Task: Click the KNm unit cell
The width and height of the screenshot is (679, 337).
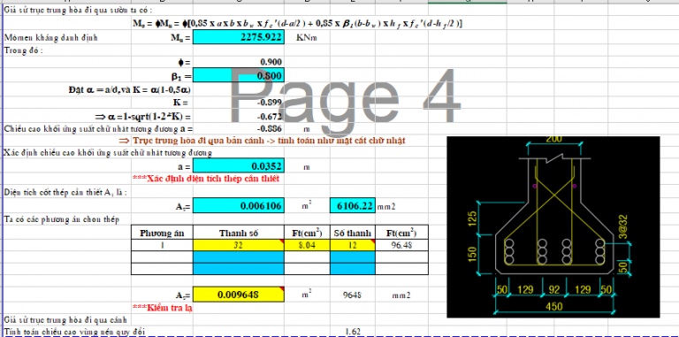Action: 307,38
